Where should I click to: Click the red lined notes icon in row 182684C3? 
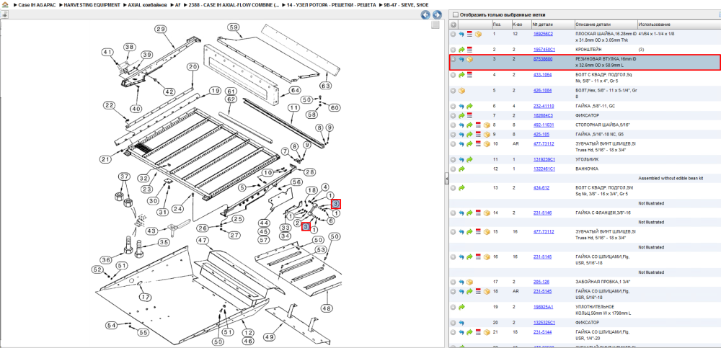(x=470, y=115)
